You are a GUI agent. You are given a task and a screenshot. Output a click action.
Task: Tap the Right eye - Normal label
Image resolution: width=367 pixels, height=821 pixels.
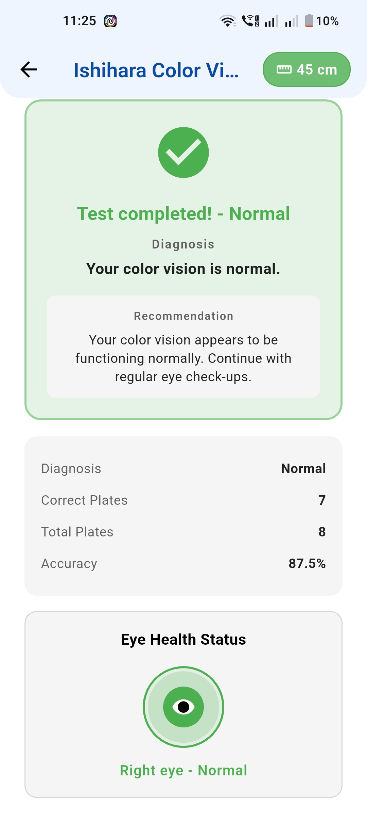pos(183,770)
